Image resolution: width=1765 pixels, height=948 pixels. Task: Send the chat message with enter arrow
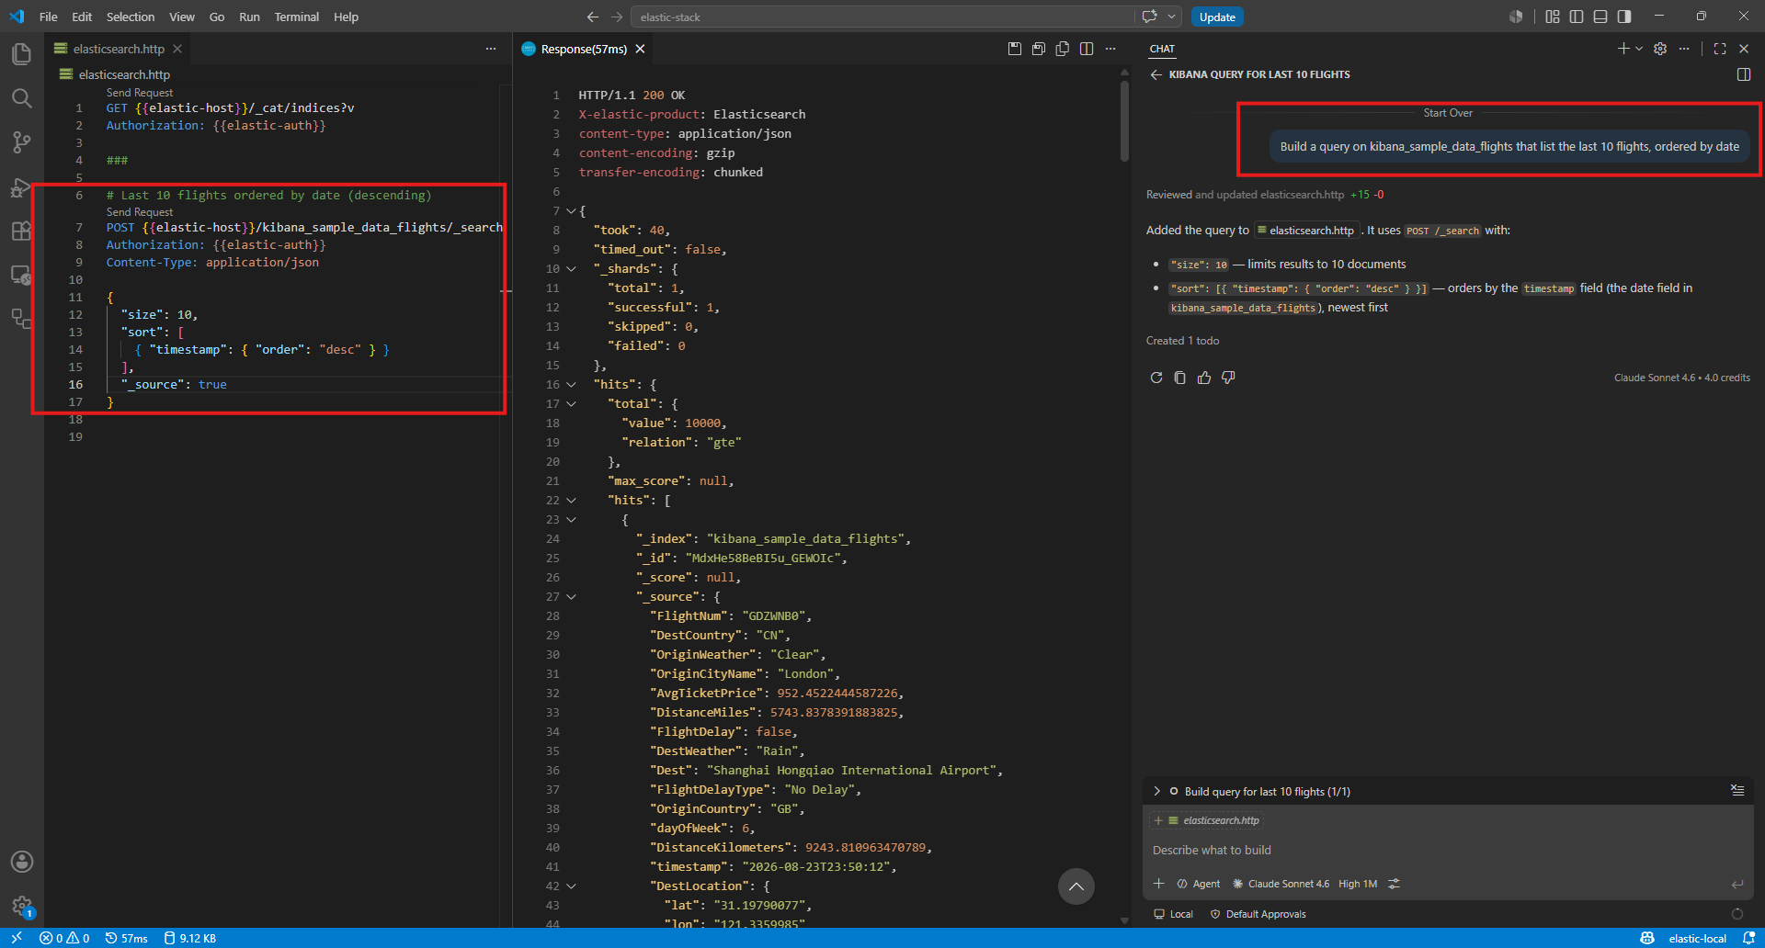coord(1737,884)
